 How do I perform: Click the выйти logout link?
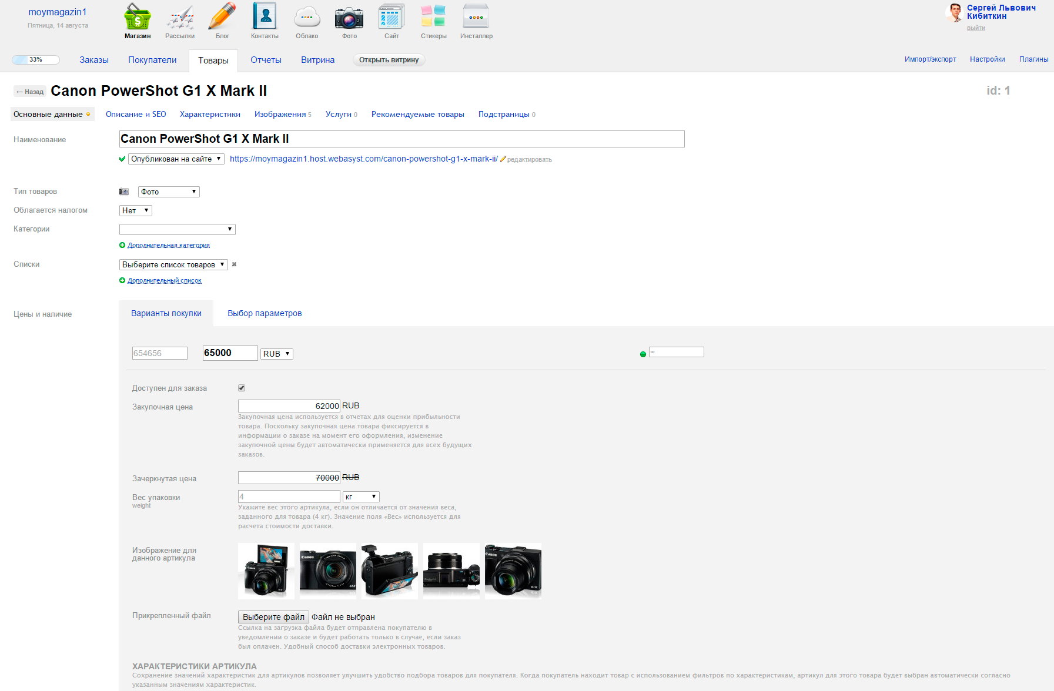(x=976, y=28)
